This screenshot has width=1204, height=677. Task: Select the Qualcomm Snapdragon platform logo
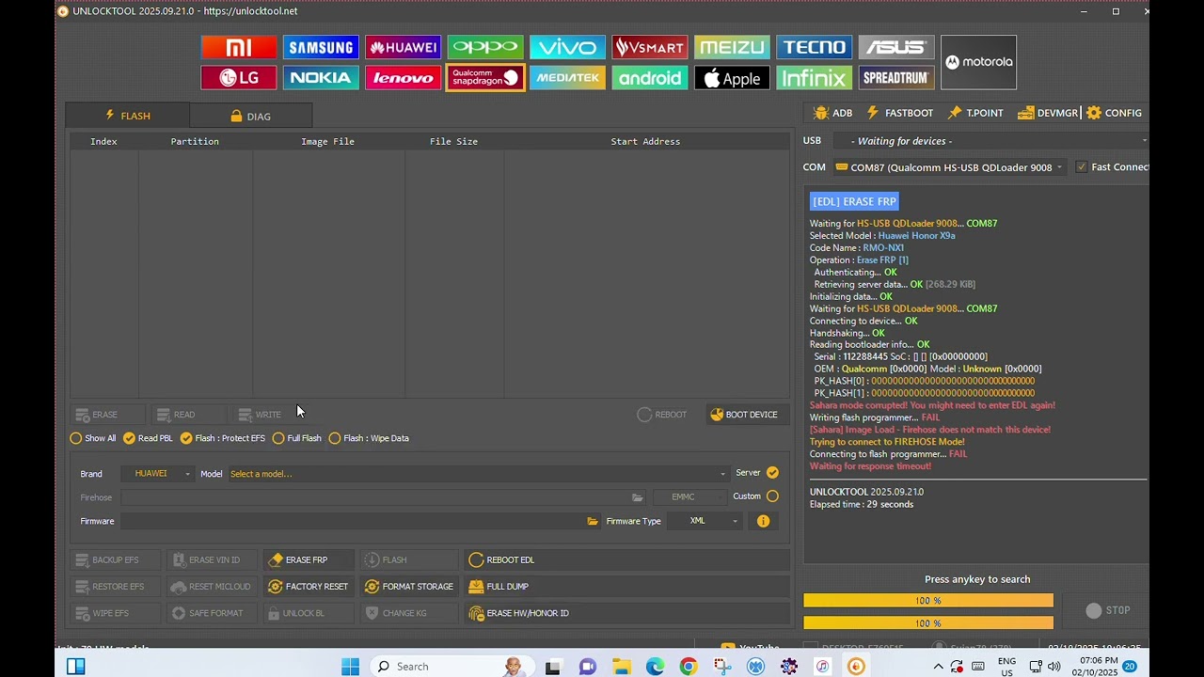coord(485,78)
